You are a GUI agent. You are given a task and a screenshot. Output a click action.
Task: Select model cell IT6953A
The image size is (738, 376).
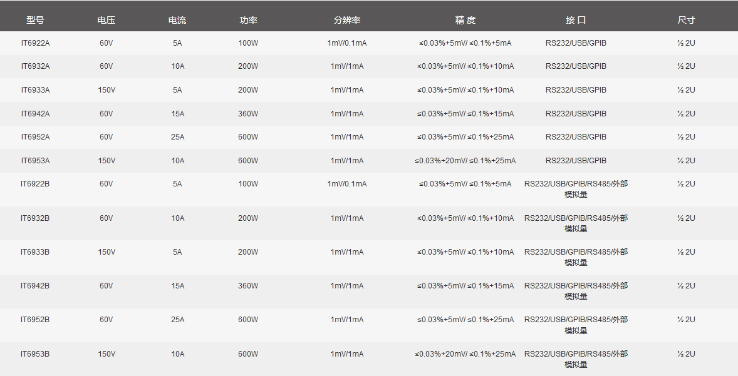point(35,161)
